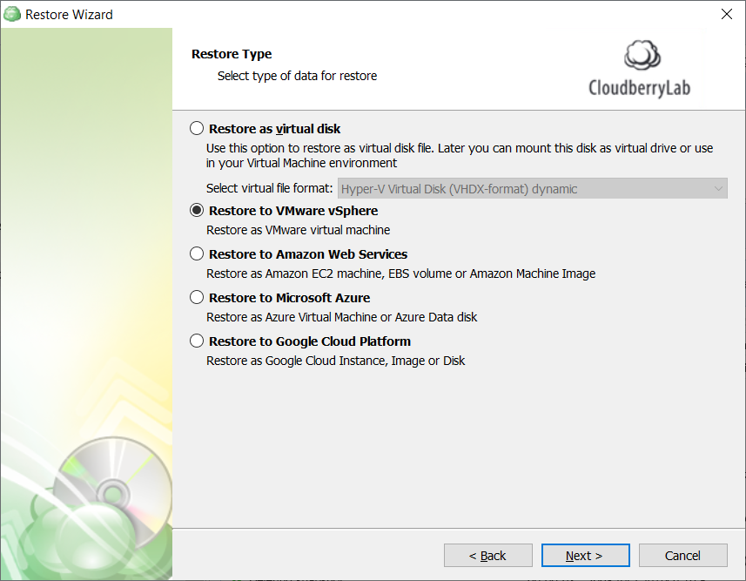746x581 pixels.
Task: Click the Amazon EC2 machine description text
Action: 400,274
